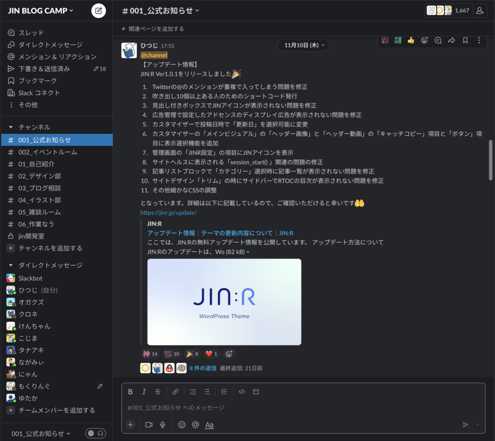Collapse the チャンネル section
Screen dimensions: 495x441
point(11,127)
